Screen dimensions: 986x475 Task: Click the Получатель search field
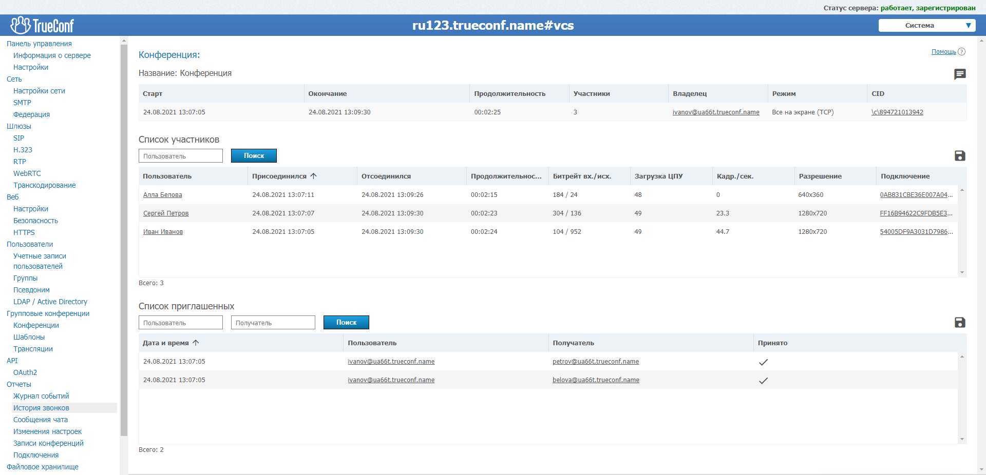tap(273, 323)
